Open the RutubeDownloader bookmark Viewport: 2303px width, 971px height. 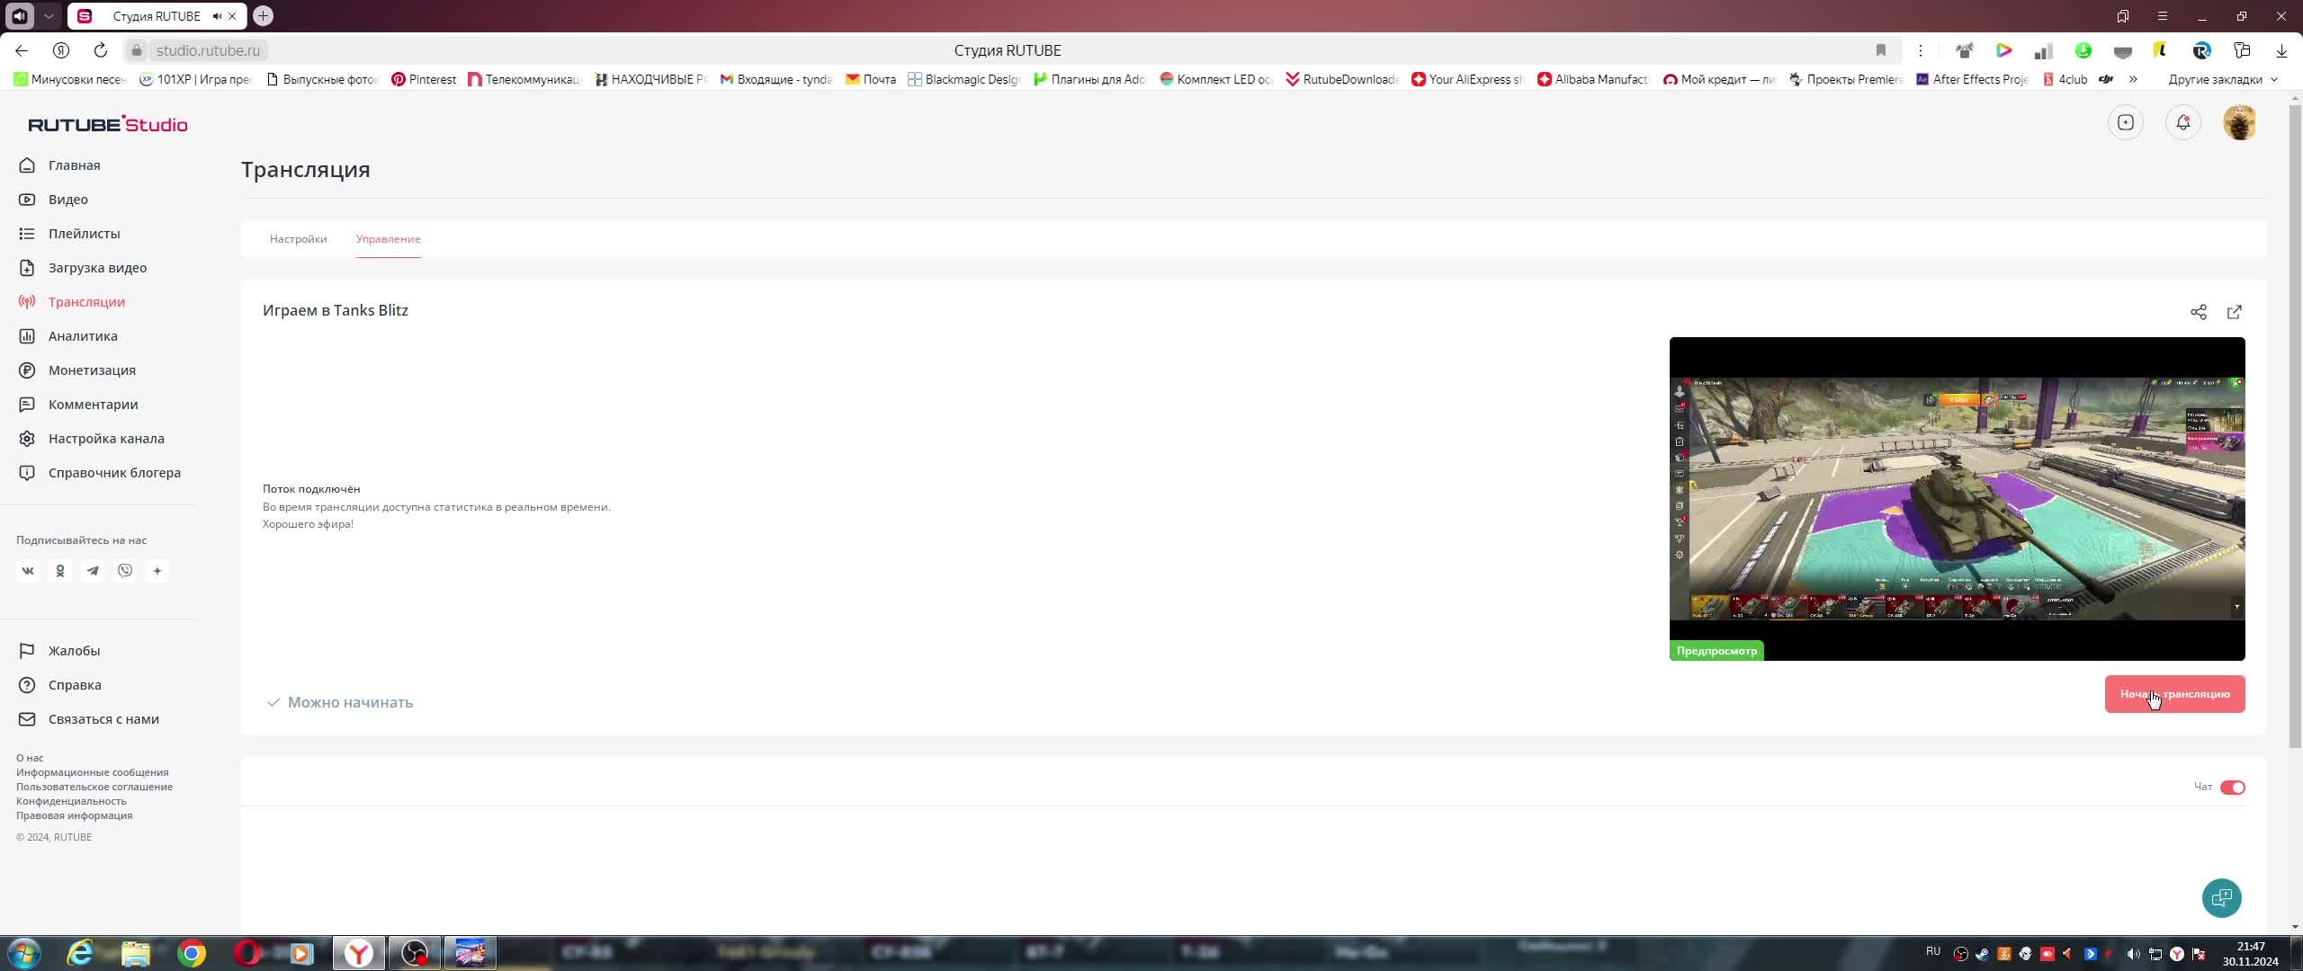1342,79
